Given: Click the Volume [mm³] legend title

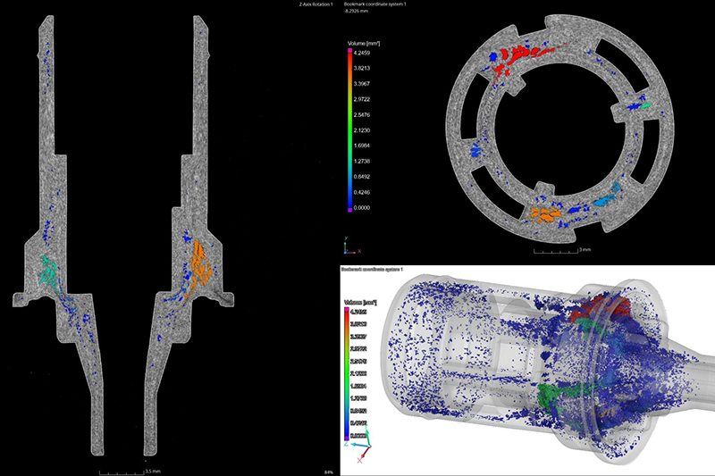Looking at the screenshot, I should pos(364,44).
